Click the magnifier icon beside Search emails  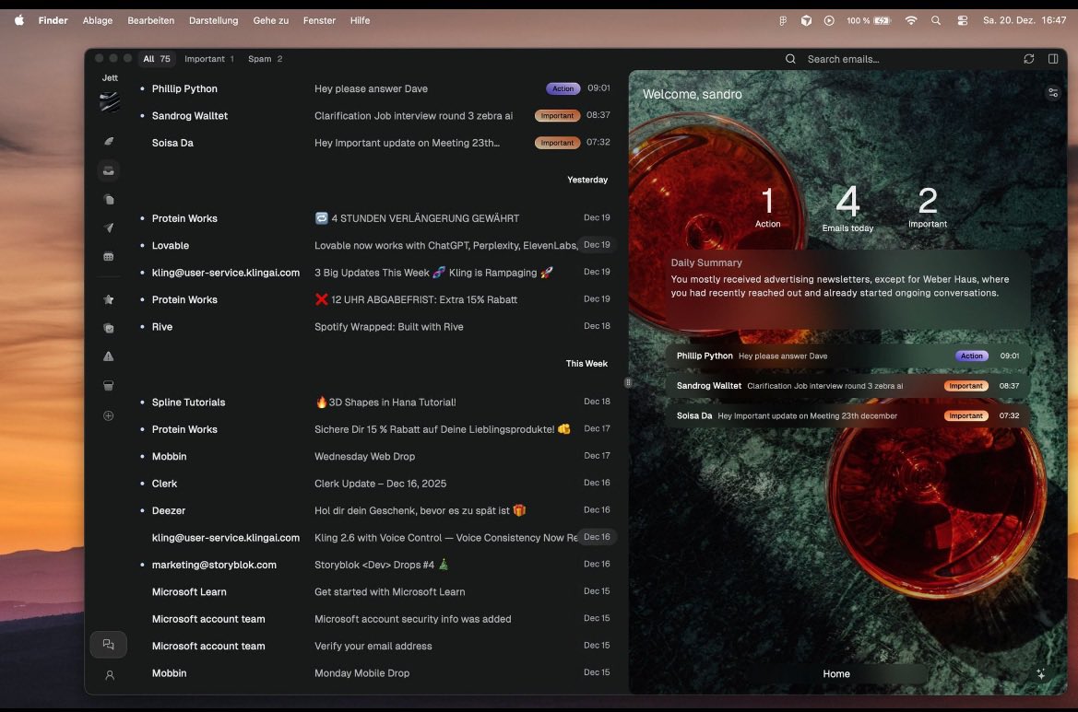click(790, 59)
